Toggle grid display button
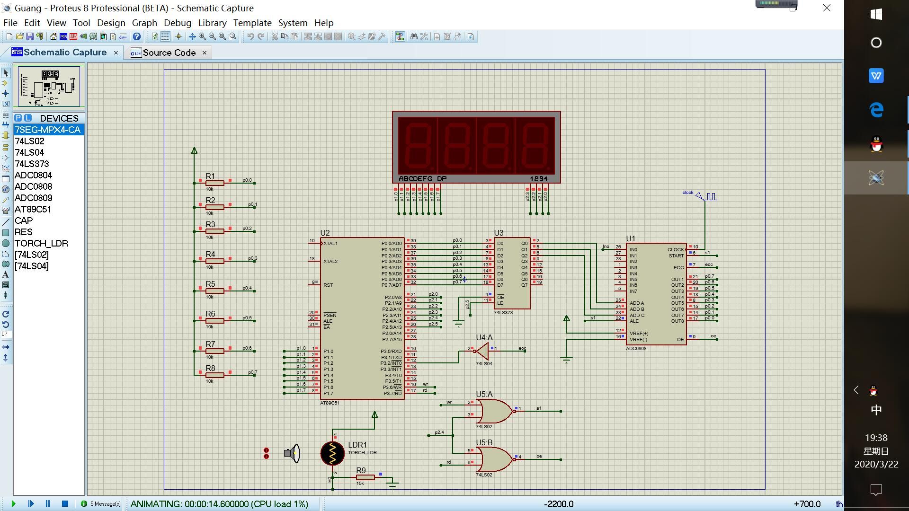909x511 pixels. (x=165, y=36)
